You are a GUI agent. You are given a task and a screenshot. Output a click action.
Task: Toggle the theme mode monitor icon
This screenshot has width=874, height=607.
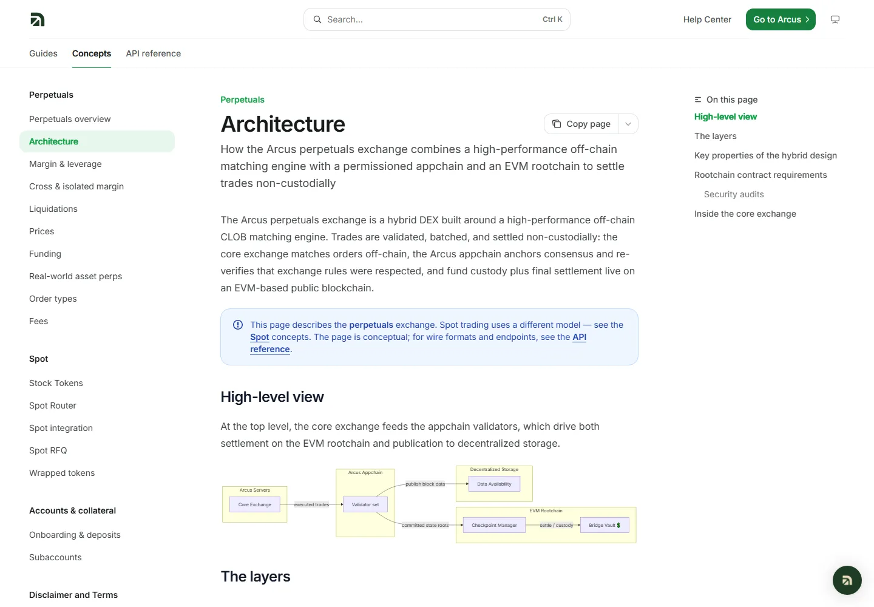[x=835, y=19]
